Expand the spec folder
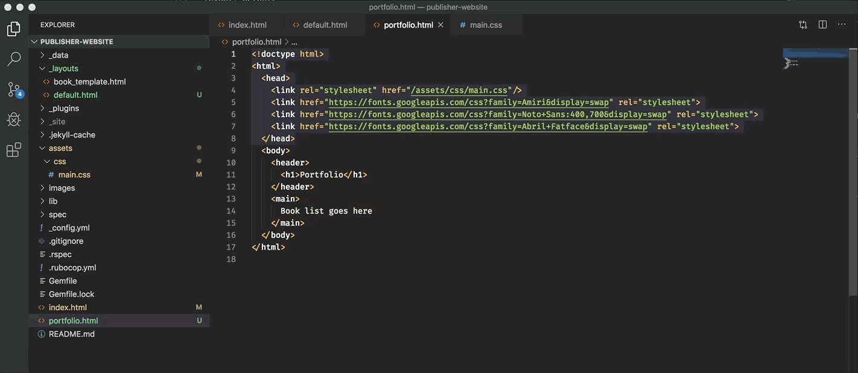This screenshot has height=373, width=858. click(119, 214)
